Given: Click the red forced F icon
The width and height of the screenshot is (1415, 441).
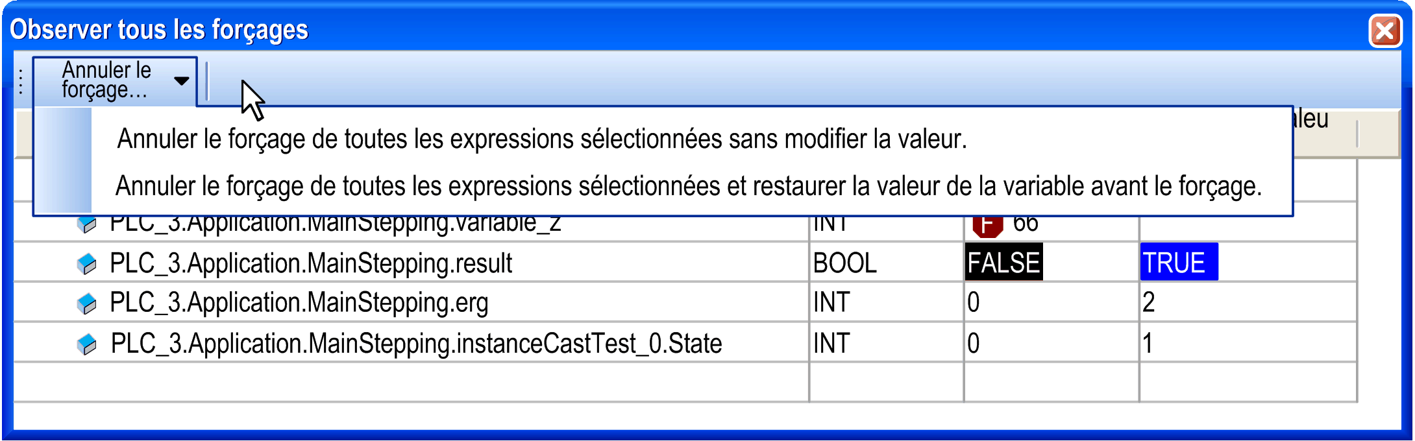Looking at the screenshot, I should coord(987,225).
